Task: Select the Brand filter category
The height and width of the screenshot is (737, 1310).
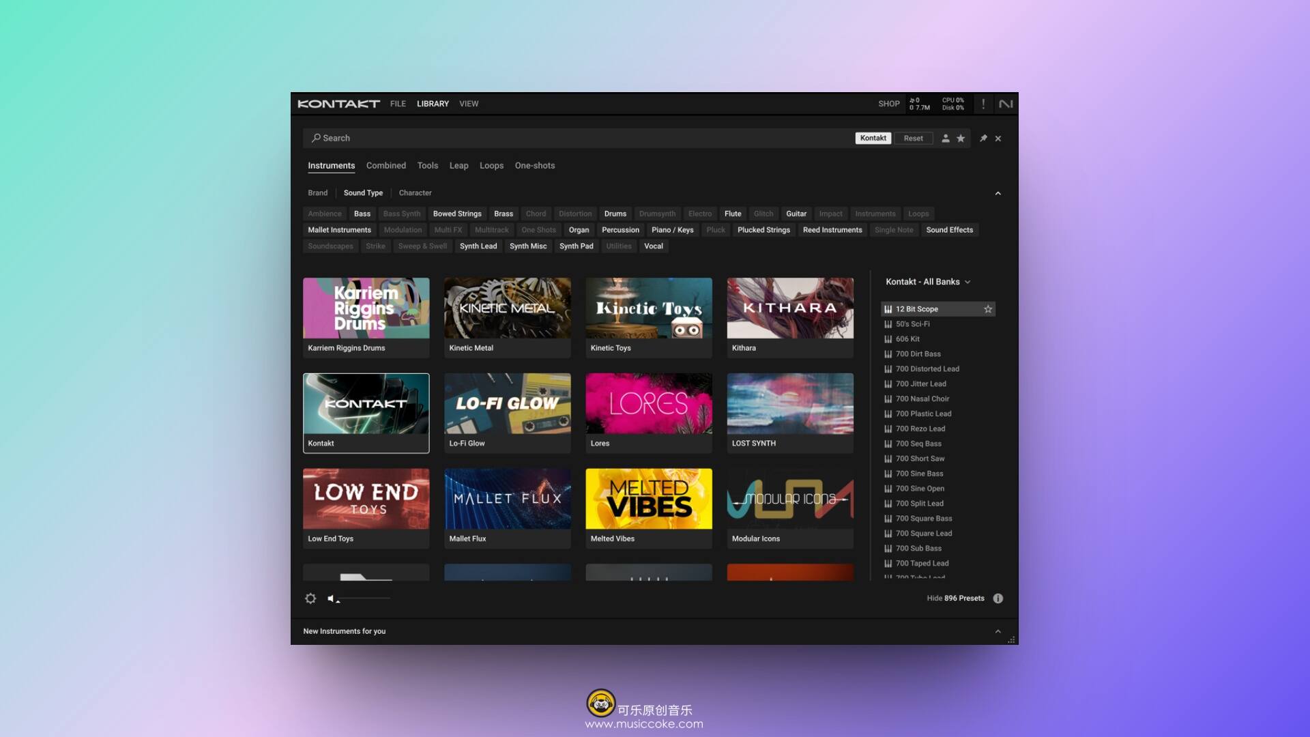Action: pos(317,193)
